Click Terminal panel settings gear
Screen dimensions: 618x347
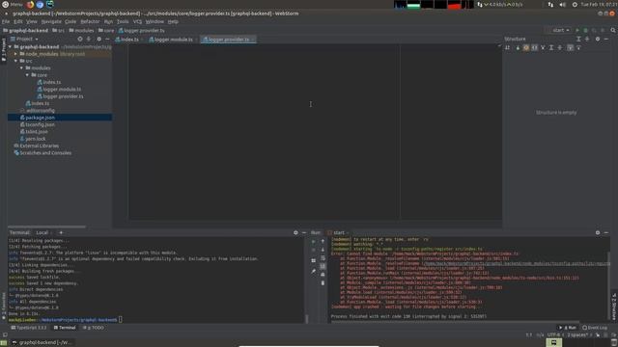[x=295, y=232]
